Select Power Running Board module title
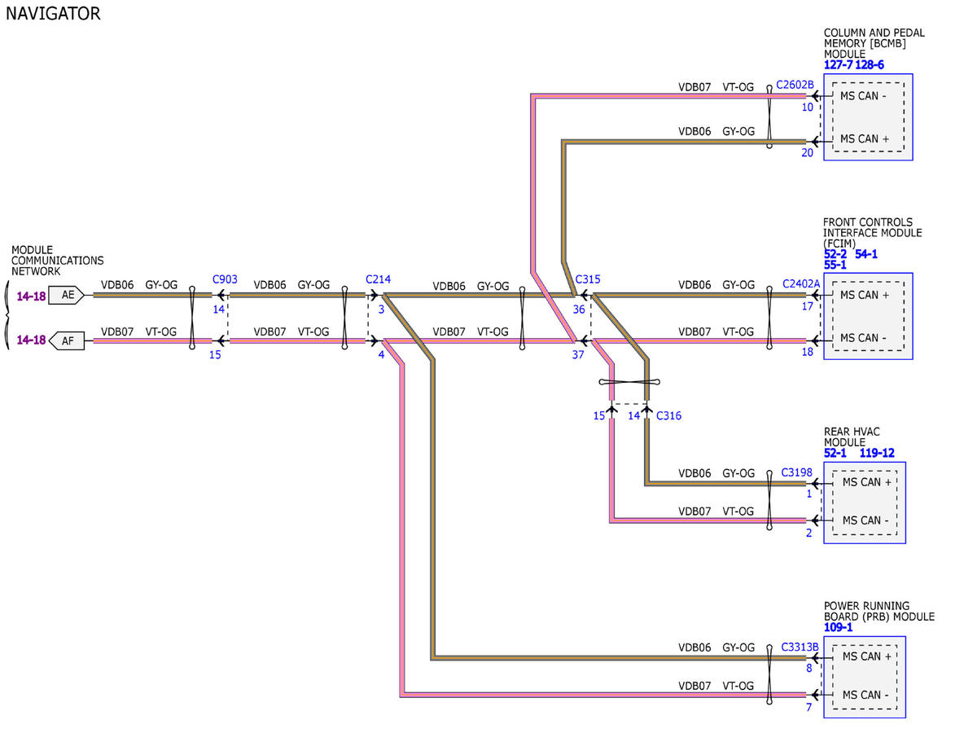This screenshot has height=755, width=977. point(878,612)
